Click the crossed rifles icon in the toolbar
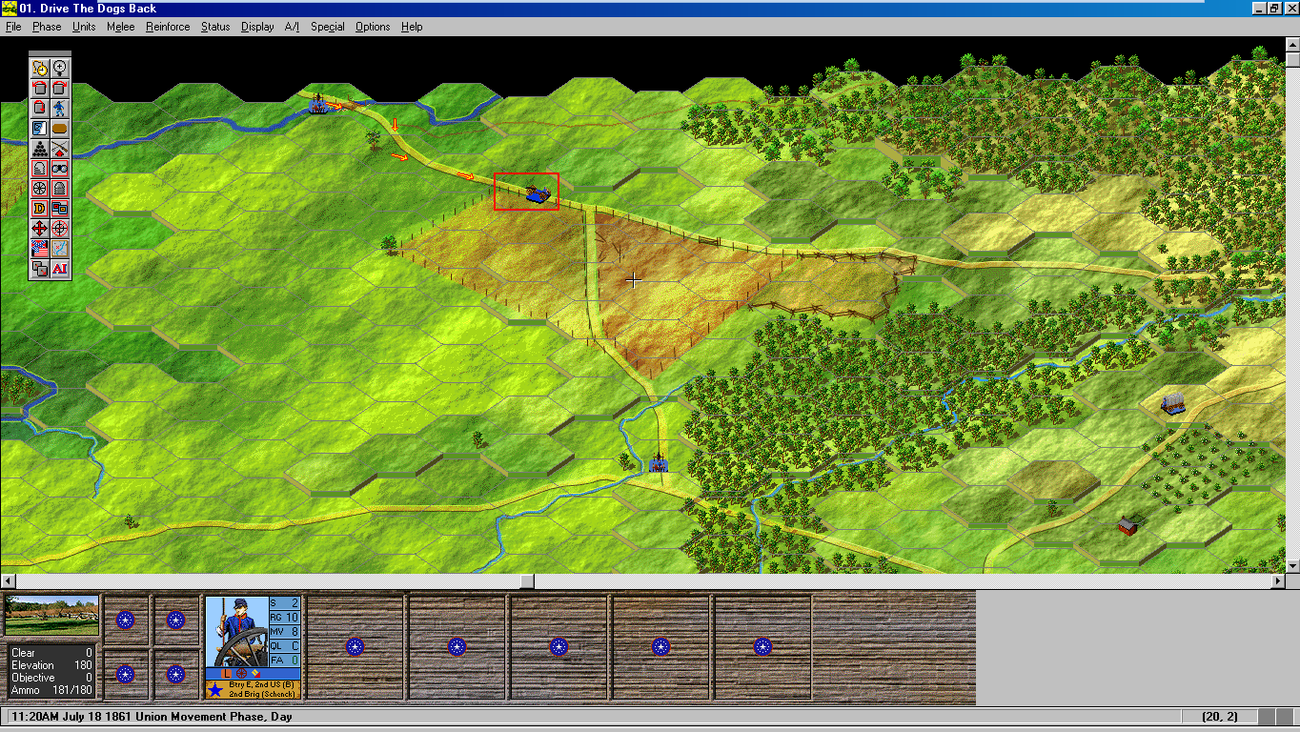The width and height of the screenshot is (1300, 732). [60, 149]
